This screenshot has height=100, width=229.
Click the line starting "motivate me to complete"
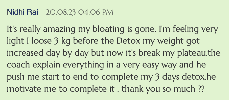tap(105, 89)
